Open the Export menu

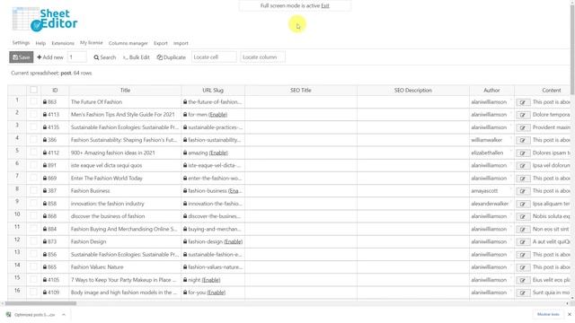pyautogui.click(x=161, y=43)
